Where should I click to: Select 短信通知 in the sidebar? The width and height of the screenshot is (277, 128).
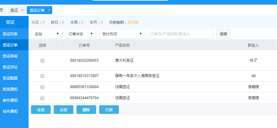[x=10, y=89]
